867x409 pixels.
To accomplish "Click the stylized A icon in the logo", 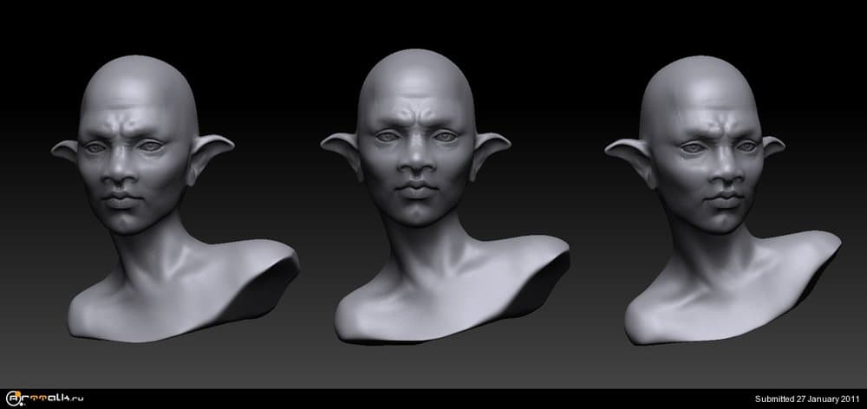I will 12,399.
